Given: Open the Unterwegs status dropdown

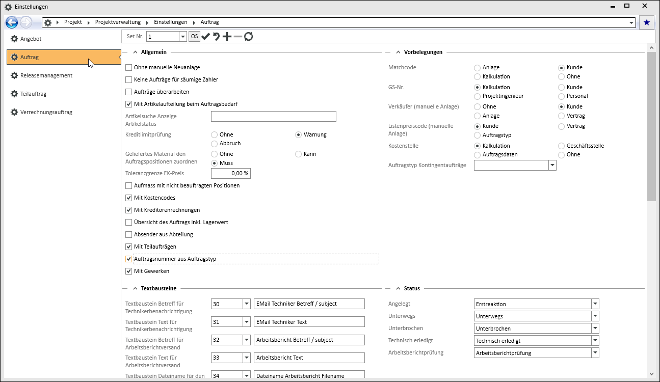Looking at the screenshot, I should pyautogui.click(x=595, y=316).
